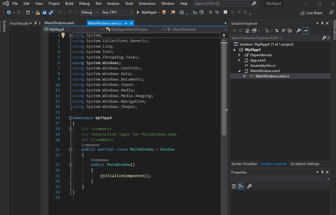Toggle Preview Selected Items button in Solution Explorer
The image size is (336, 215).
tap(305, 31)
